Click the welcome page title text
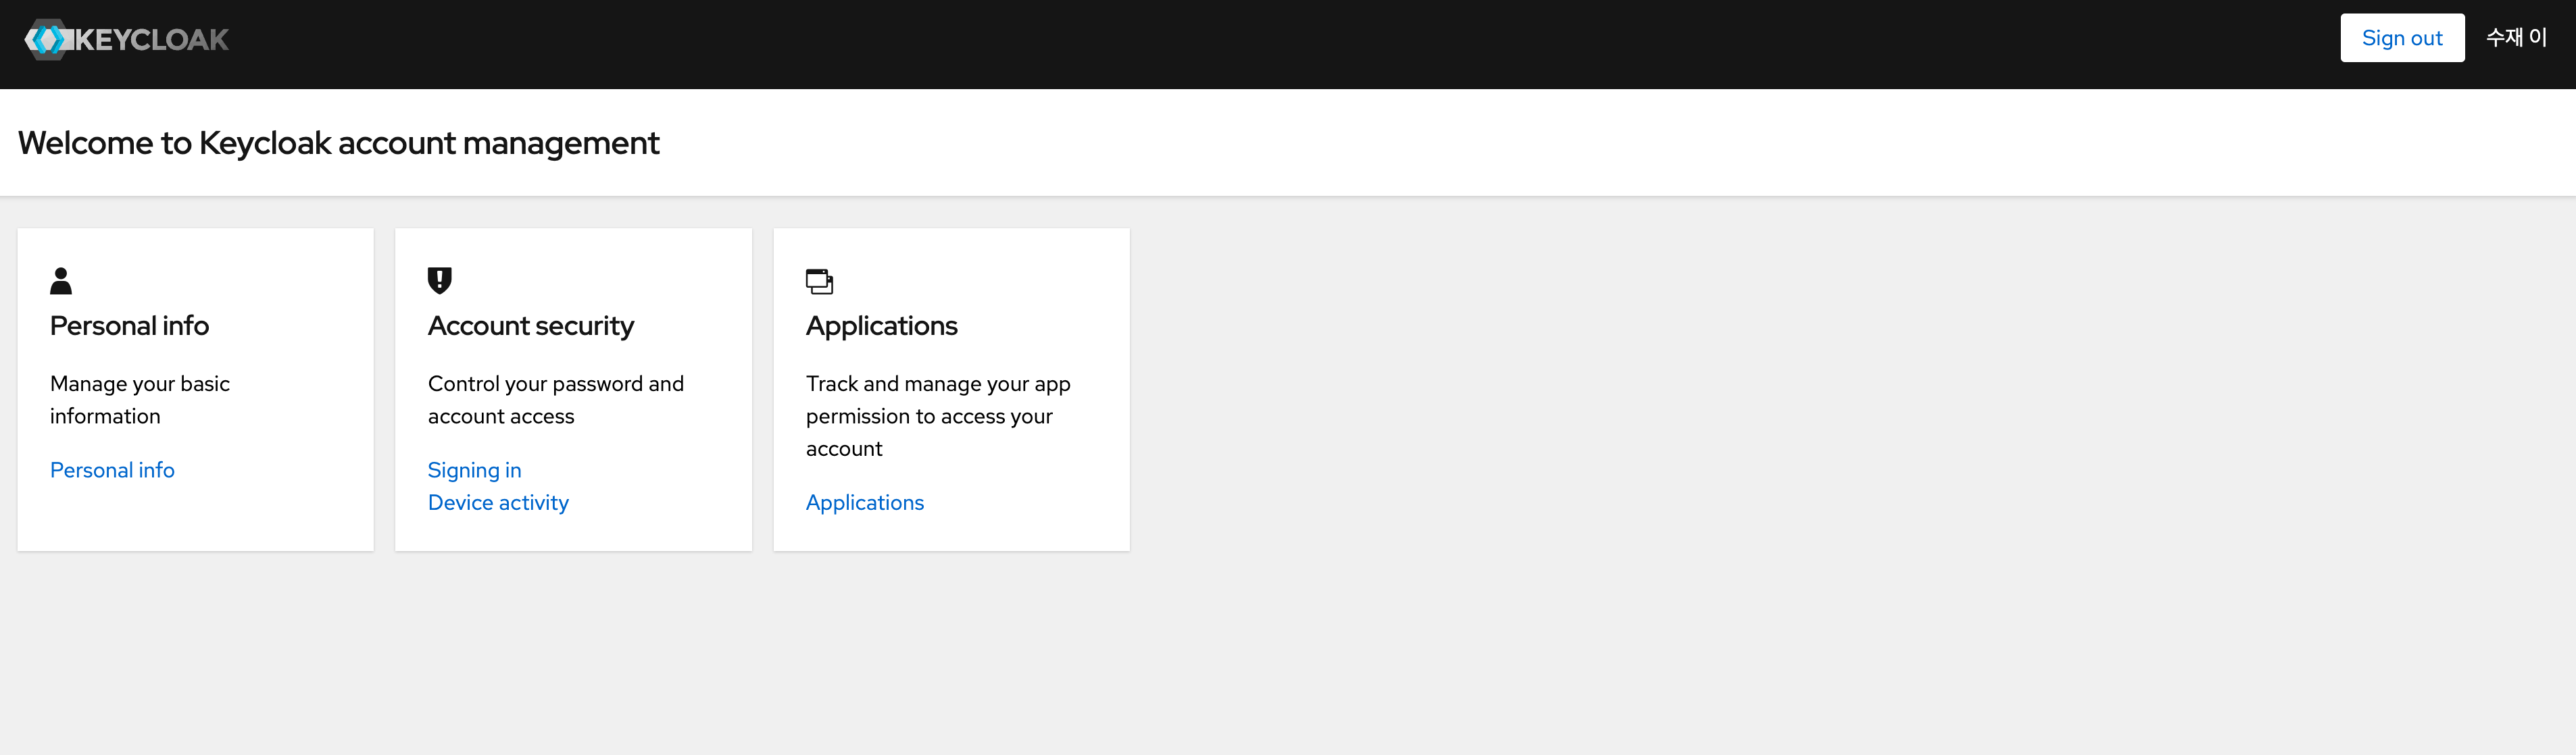The image size is (2576, 755). click(338, 142)
